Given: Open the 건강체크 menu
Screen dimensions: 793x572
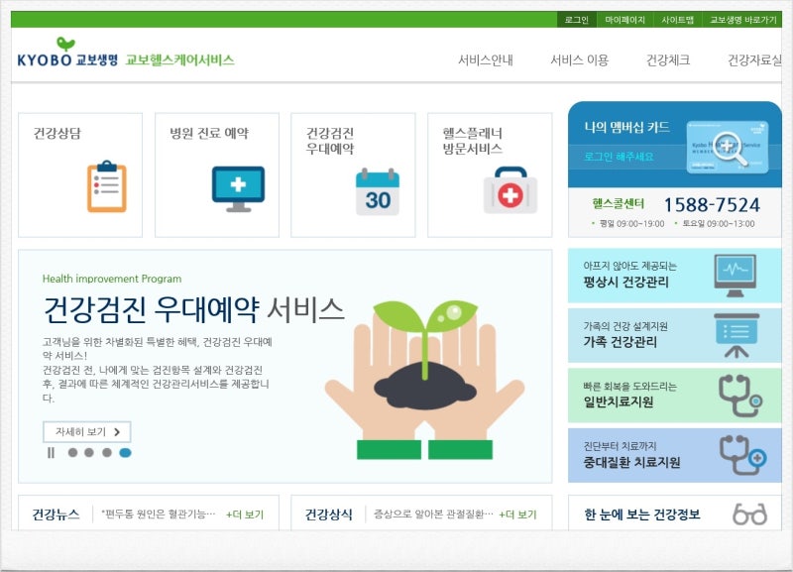Looking at the screenshot, I should coord(668,60).
